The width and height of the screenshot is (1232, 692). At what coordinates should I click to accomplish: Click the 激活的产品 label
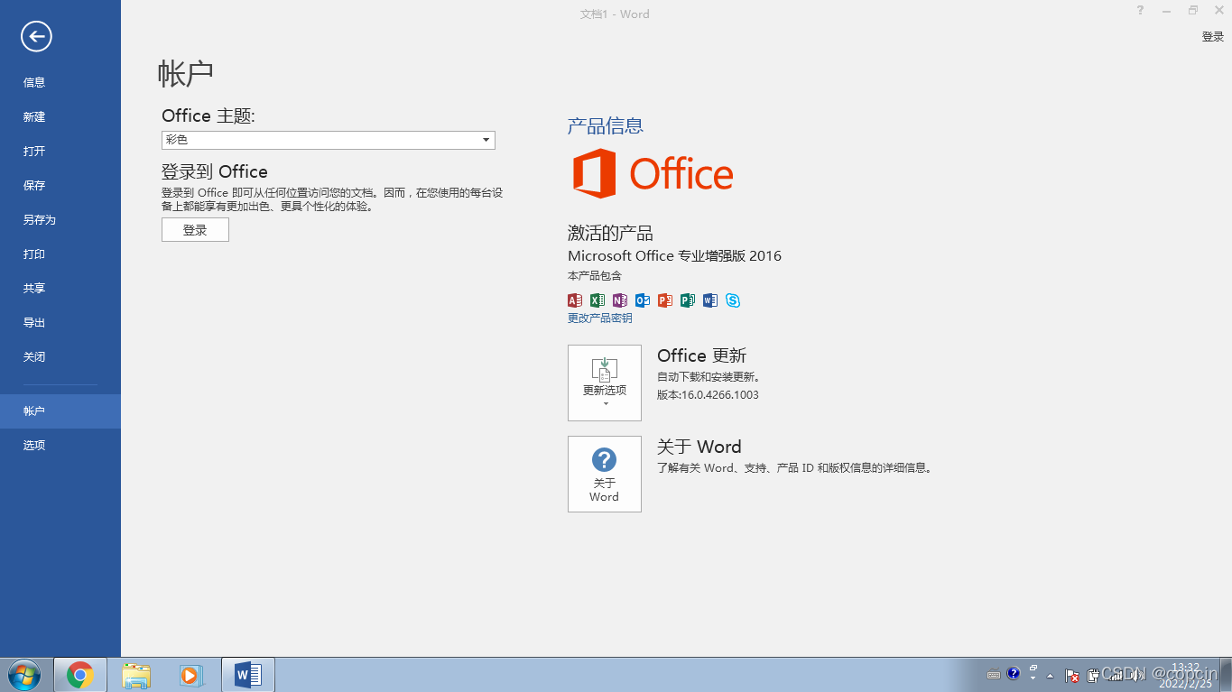pyautogui.click(x=610, y=233)
